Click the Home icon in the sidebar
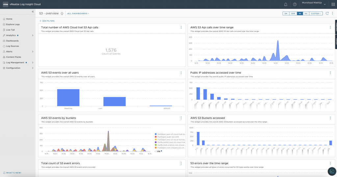This screenshot has height=177, width=337. click(x=4, y=19)
